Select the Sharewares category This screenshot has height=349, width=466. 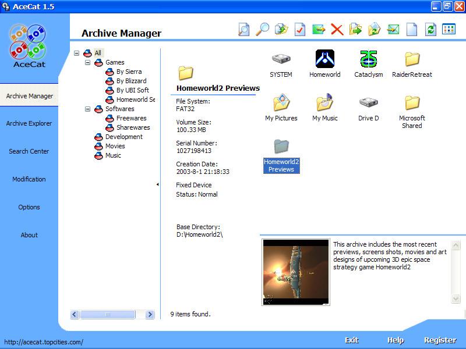pos(133,127)
